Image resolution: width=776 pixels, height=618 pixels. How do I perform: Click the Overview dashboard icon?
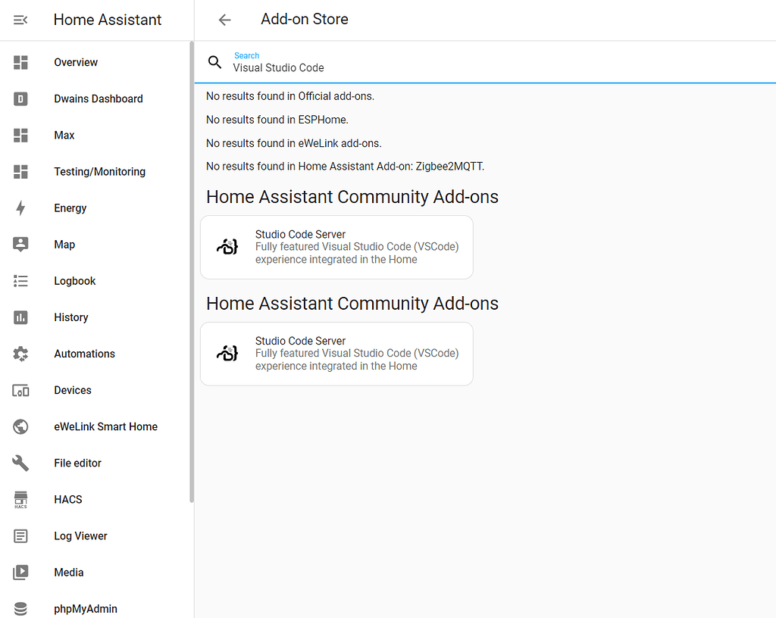[20, 62]
